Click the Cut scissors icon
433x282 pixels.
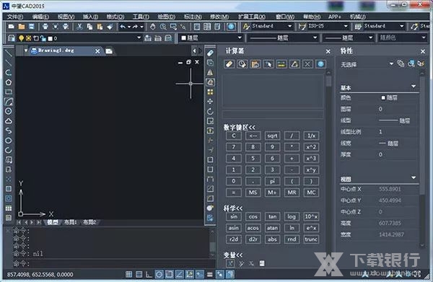coord(79,27)
